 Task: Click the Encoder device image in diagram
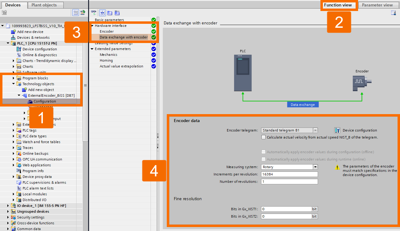point(362,83)
